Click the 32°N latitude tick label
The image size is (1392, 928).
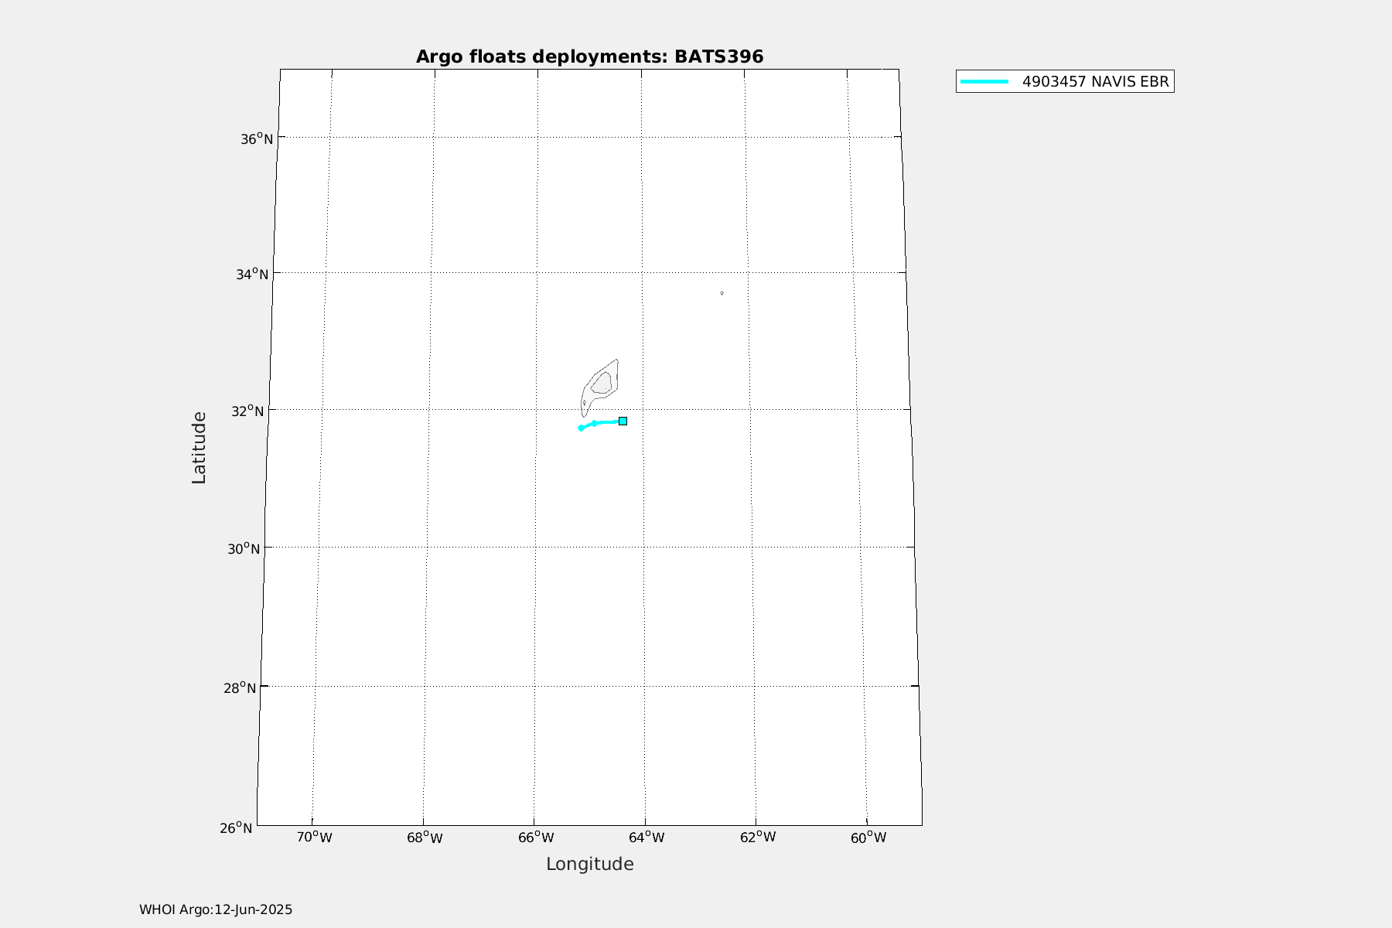[247, 411]
